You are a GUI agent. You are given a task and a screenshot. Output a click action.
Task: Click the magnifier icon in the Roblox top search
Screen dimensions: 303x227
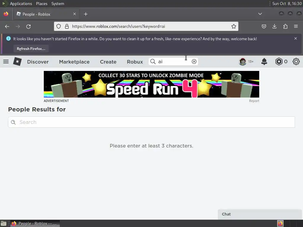(x=153, y=61)
